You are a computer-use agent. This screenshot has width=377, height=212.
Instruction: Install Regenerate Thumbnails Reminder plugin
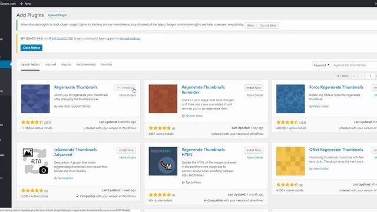253,88
